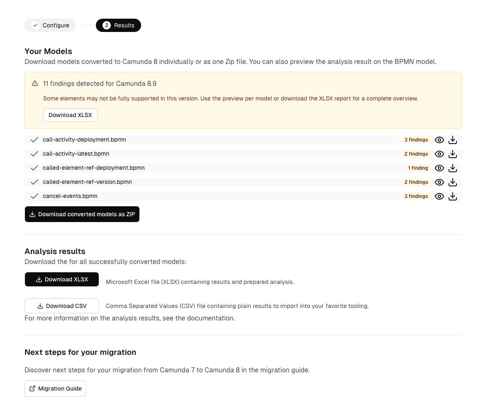
Task: Select the file name called-element-ref-deployment.bpmn
Action: pos(94,168)
